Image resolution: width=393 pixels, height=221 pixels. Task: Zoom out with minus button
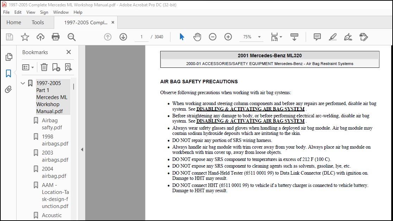213,37
